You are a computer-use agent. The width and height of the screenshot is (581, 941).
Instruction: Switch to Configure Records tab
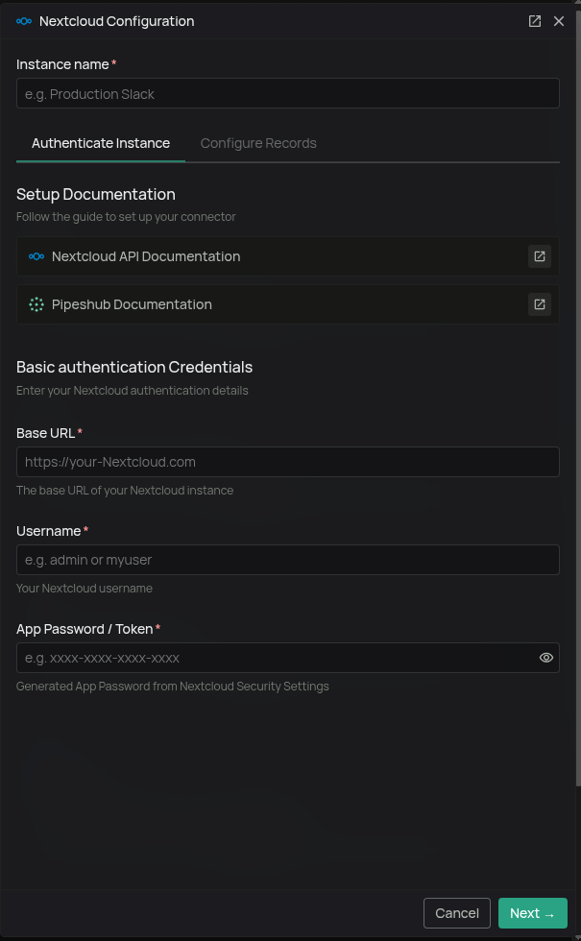click(x=258, y=143)
